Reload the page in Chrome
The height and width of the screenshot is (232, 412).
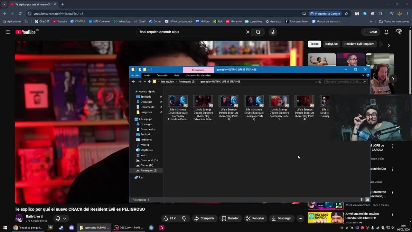[20, 14]
